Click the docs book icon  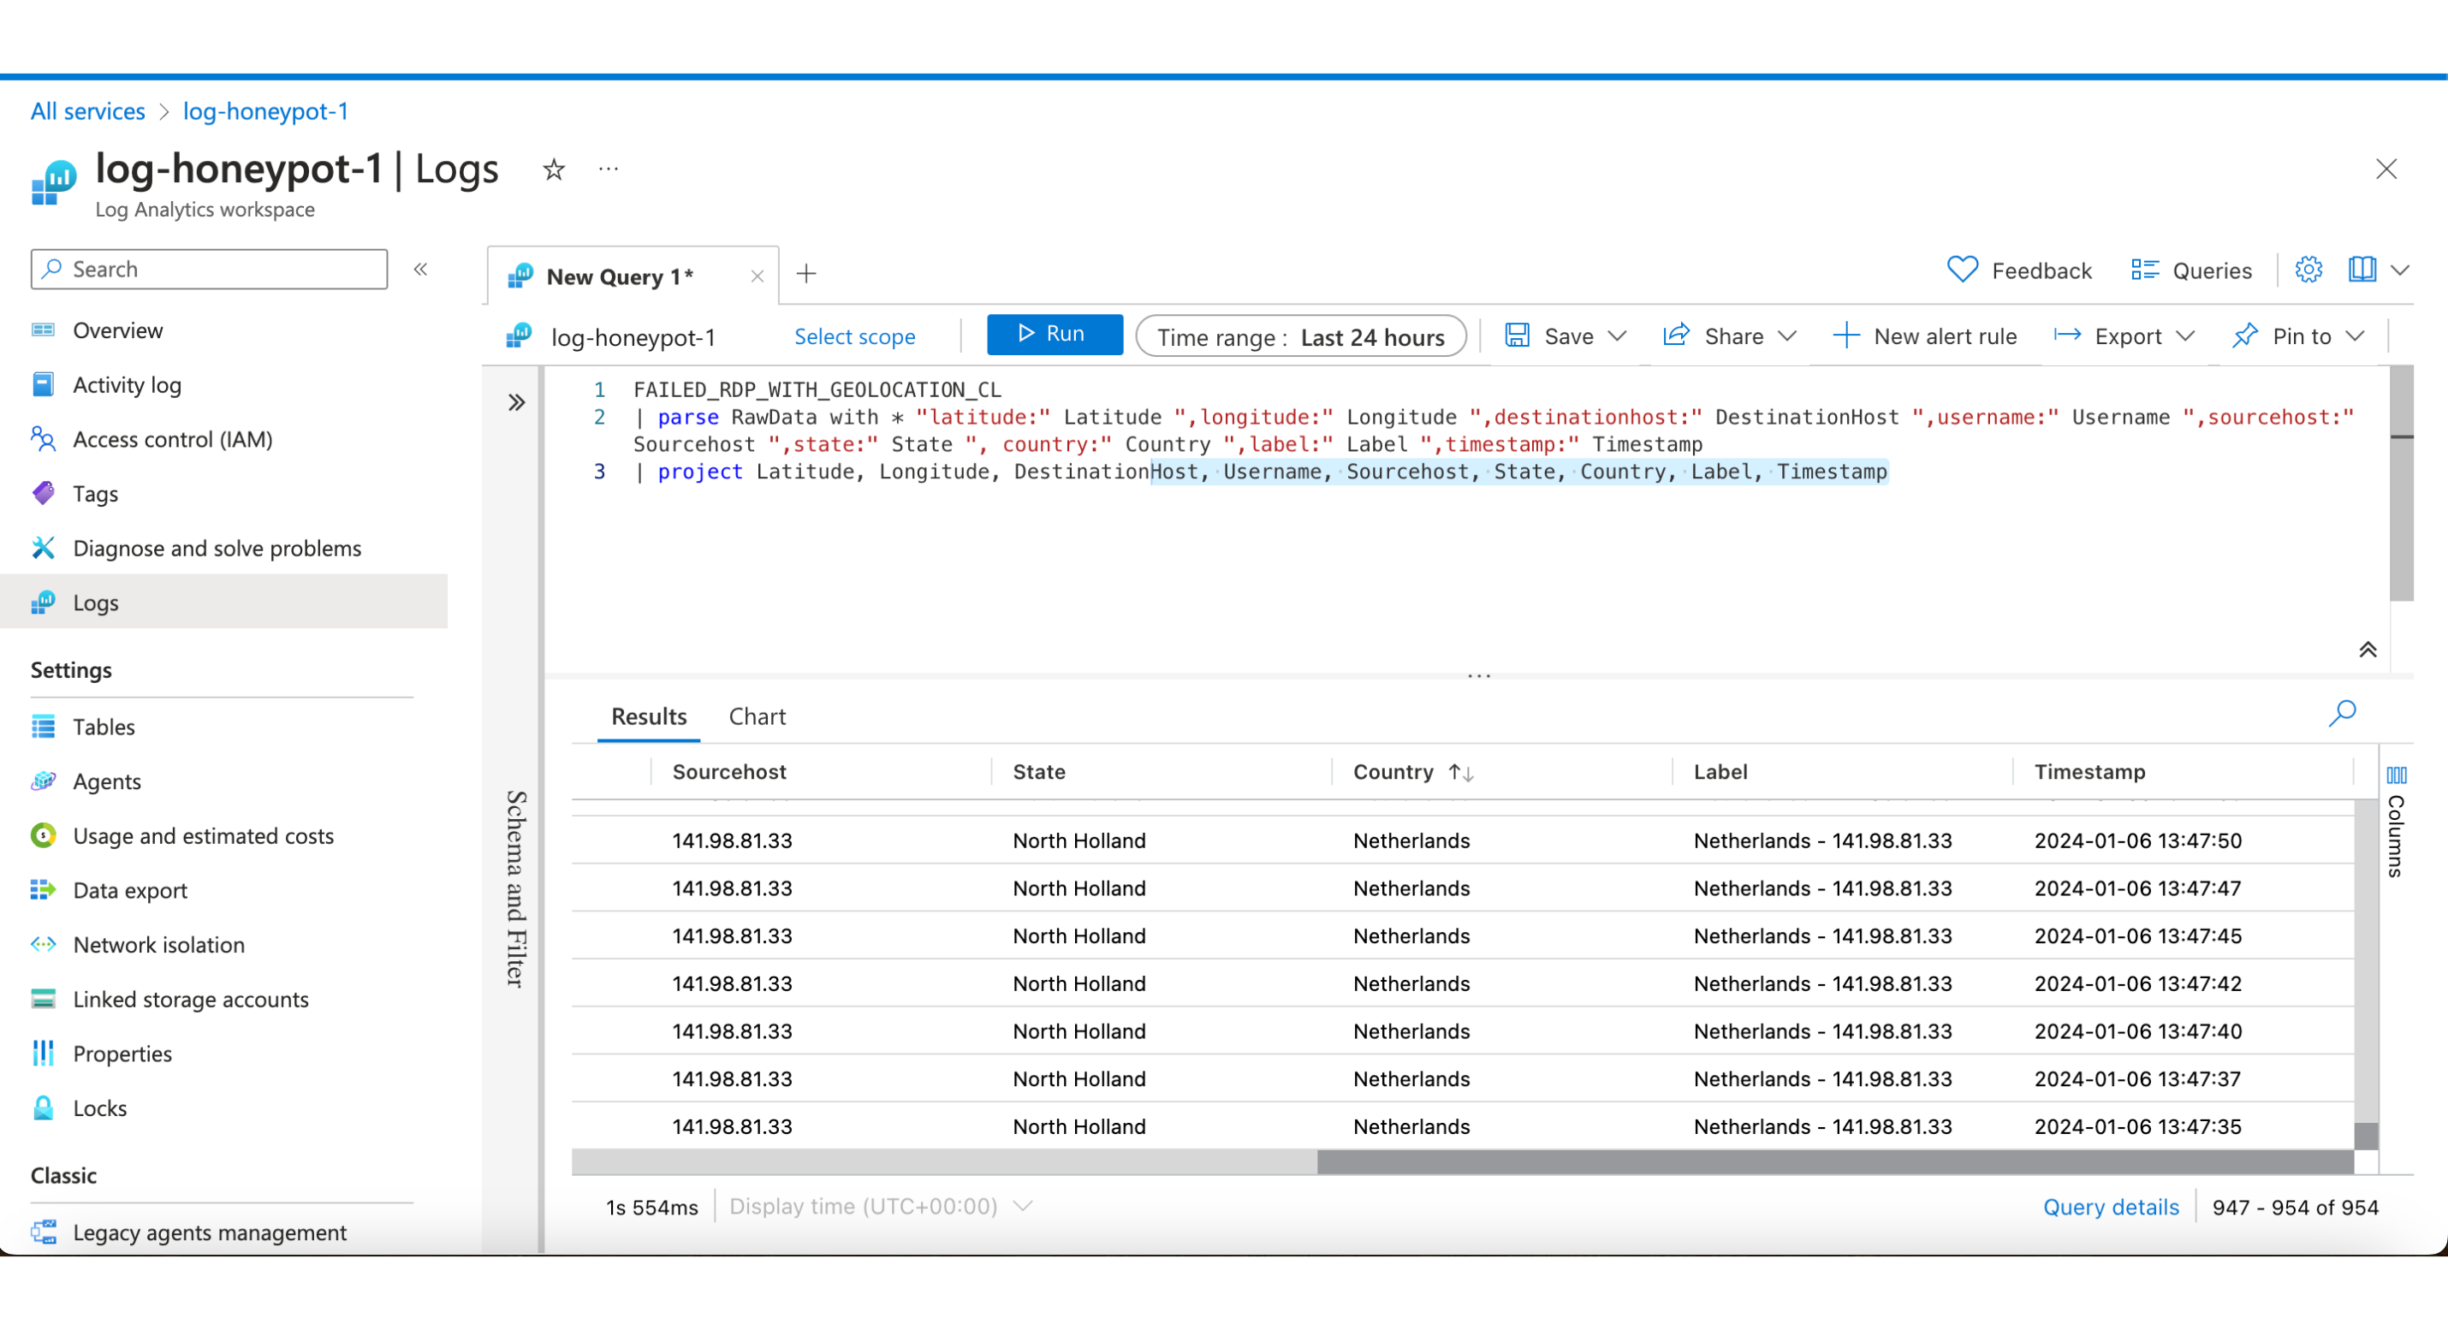[2362, 270]
